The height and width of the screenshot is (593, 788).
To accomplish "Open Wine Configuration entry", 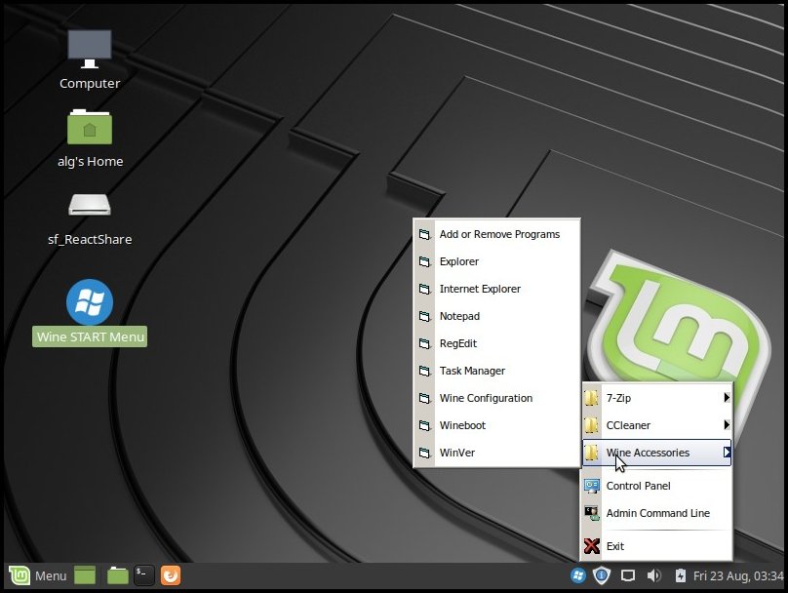I will click(x=496, y=398).
